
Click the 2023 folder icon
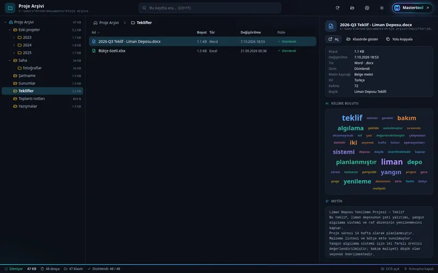(20, 37)
